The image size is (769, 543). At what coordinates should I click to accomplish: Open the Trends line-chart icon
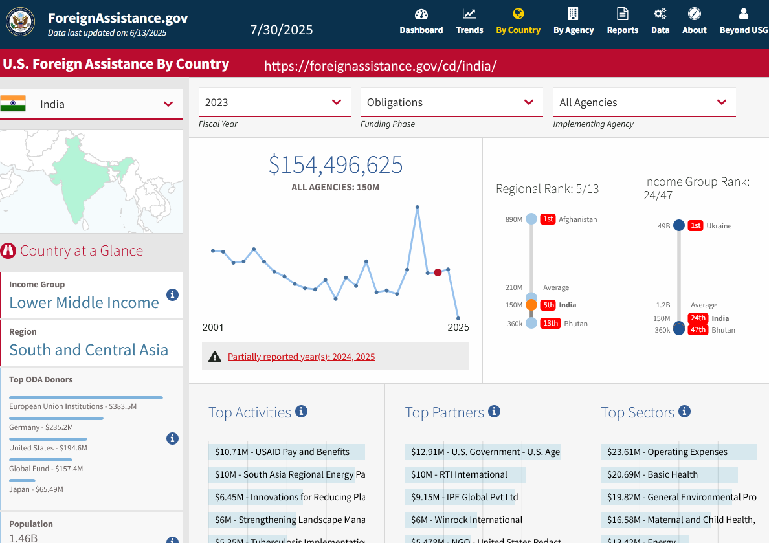tap(469, 14)
